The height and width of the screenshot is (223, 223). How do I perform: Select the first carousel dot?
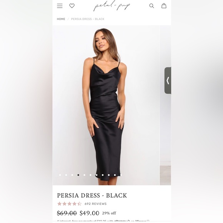coord(60,175)
